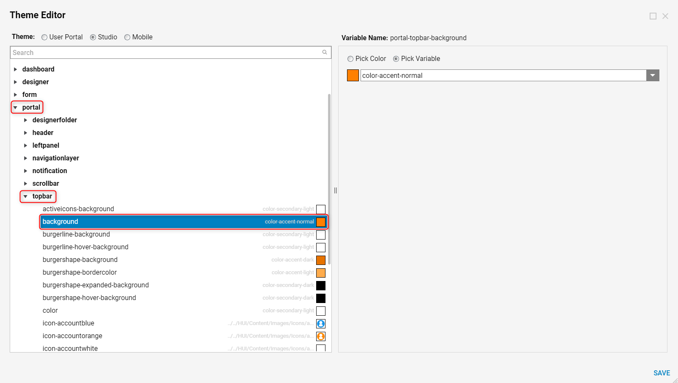This screenshot has height=383, width=678.
Task: Click the designer label
Action: pos(36,82)
